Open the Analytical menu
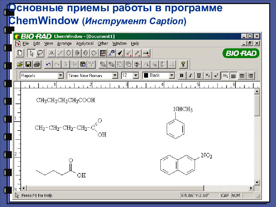276x207 pixels. click(x=85, y=43)
